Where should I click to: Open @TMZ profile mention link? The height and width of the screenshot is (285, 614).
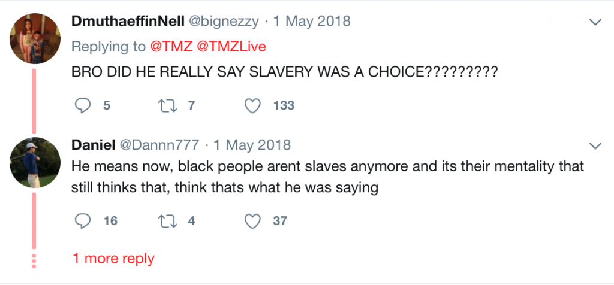coord(171,47)
